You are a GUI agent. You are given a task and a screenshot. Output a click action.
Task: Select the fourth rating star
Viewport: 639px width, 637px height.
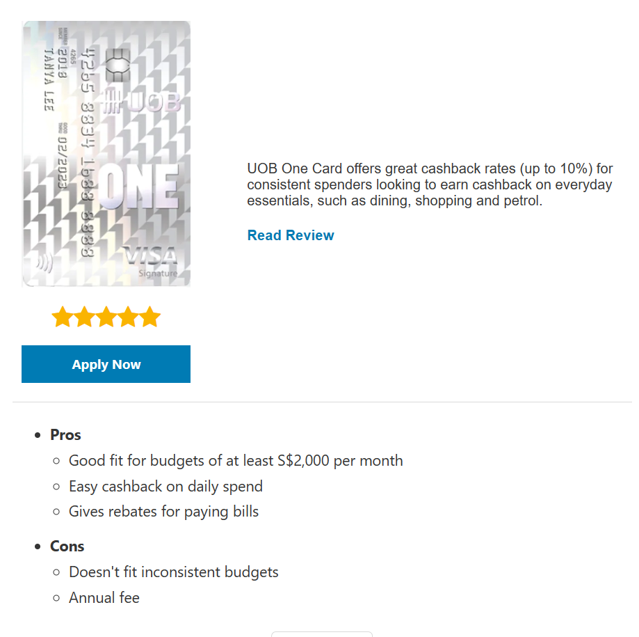128,317
